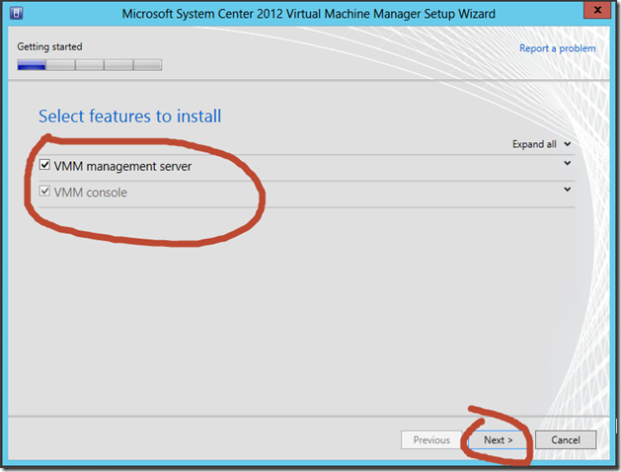Click the Getting started progress bar
The width and height of the screenshot is (621, 472).
pos(90,64)
